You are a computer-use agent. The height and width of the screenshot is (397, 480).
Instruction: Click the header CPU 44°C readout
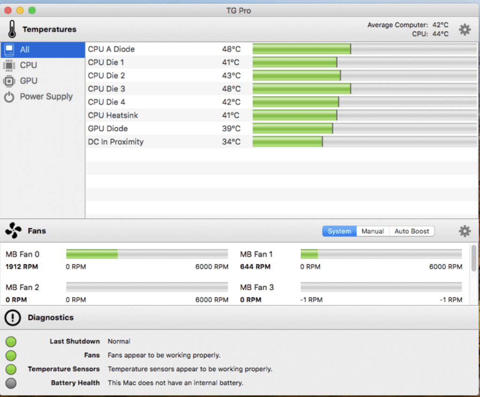click(430, 34)
